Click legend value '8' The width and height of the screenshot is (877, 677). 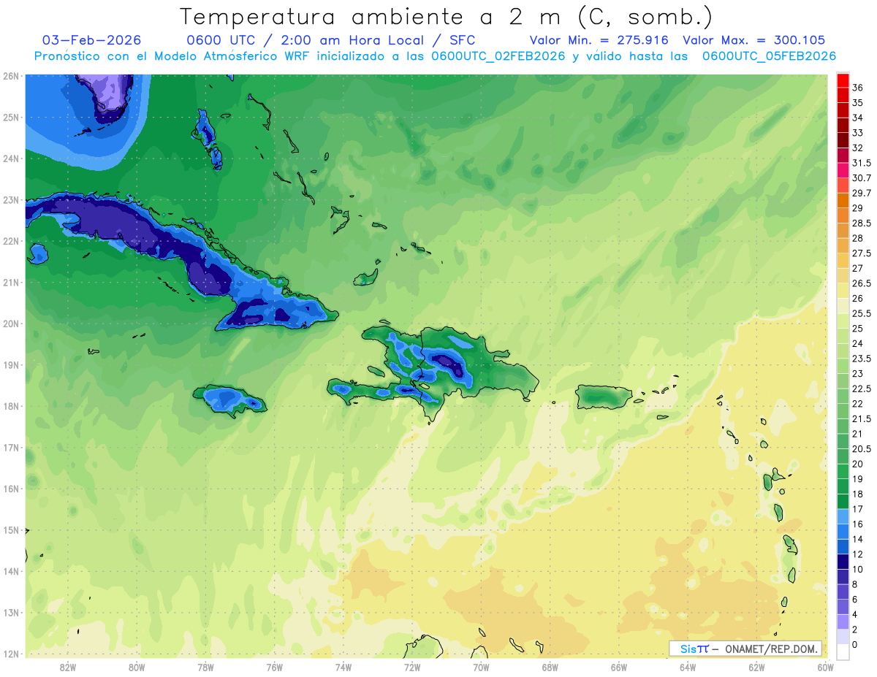click(x=855, y=584)
